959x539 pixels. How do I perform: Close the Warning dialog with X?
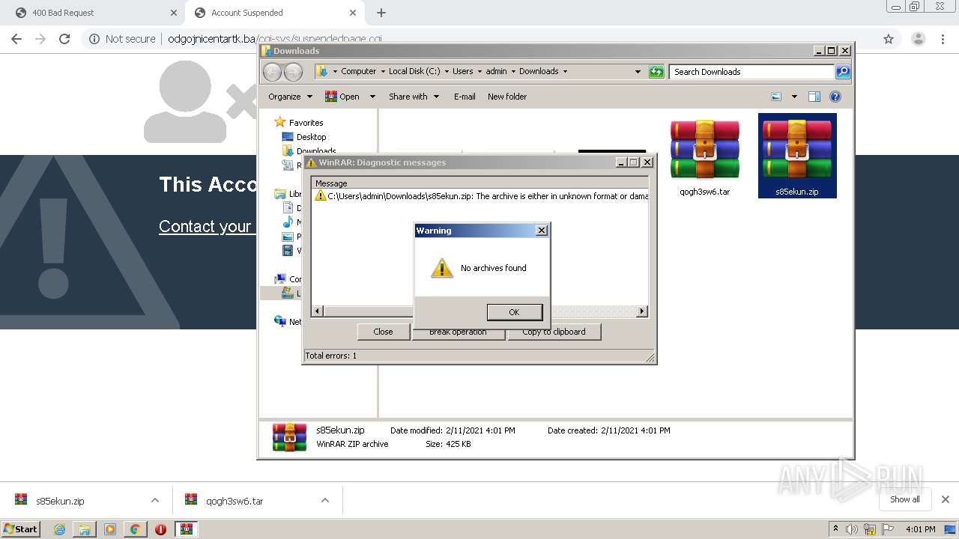pos(542,231)
